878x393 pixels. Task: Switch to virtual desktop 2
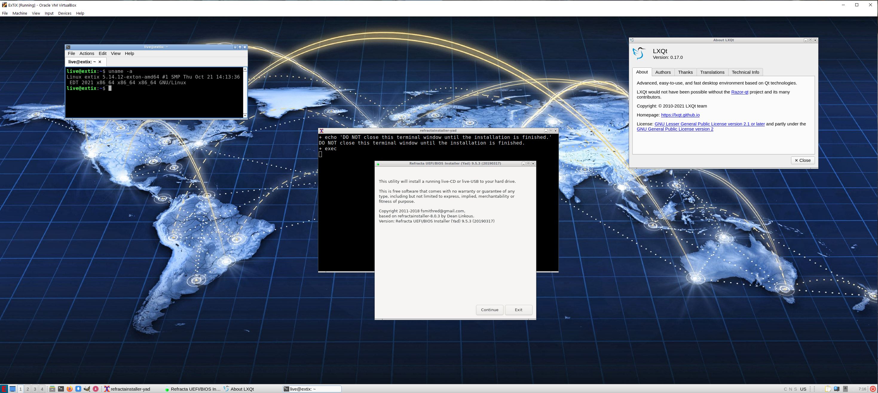point(27,389)
